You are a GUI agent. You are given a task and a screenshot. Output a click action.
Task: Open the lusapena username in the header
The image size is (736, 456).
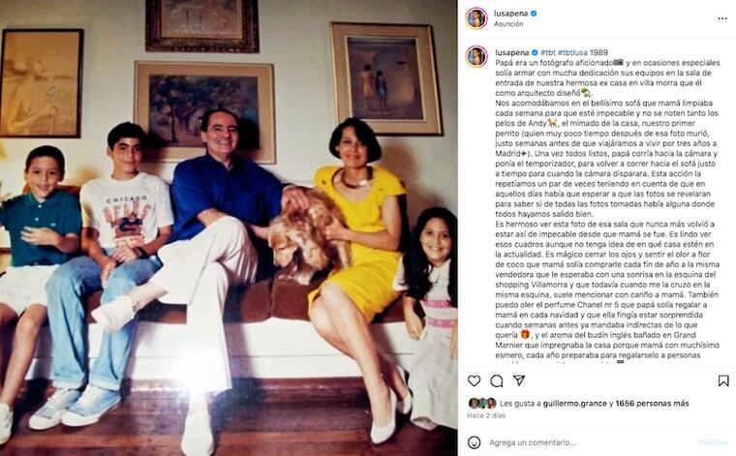point(510,14)
